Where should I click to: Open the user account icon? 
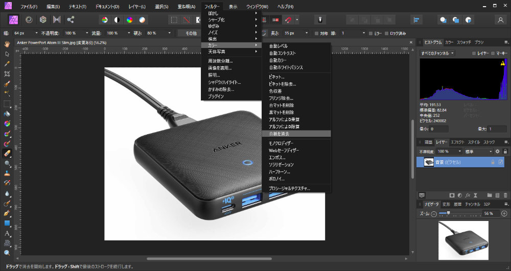501,20
